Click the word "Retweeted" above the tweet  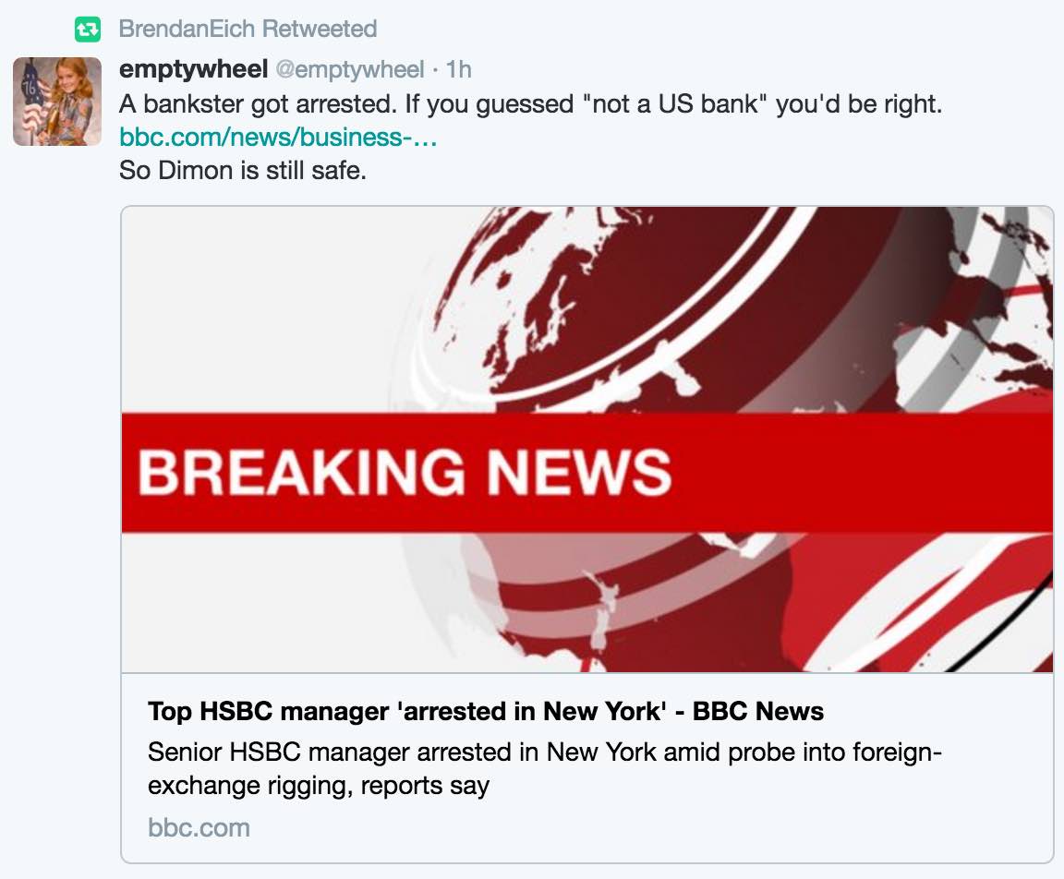[x=319, y=30]
